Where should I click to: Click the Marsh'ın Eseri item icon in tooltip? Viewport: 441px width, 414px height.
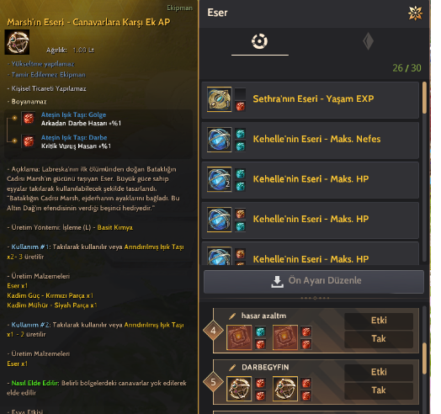click(x=17, y=42)
